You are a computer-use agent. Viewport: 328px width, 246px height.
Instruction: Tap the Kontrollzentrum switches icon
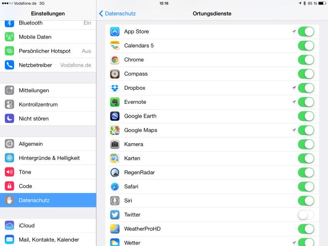click(10, 104)
